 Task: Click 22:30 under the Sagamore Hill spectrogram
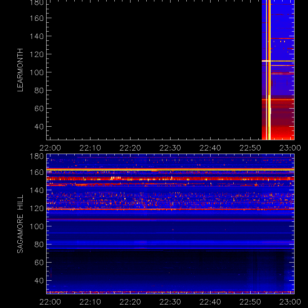coord(170,302)
